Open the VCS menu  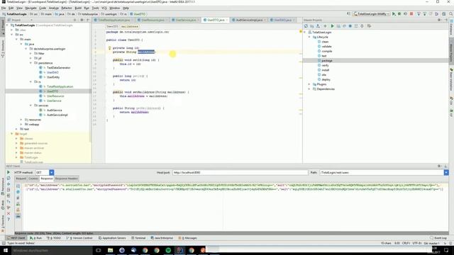(104, 8)
